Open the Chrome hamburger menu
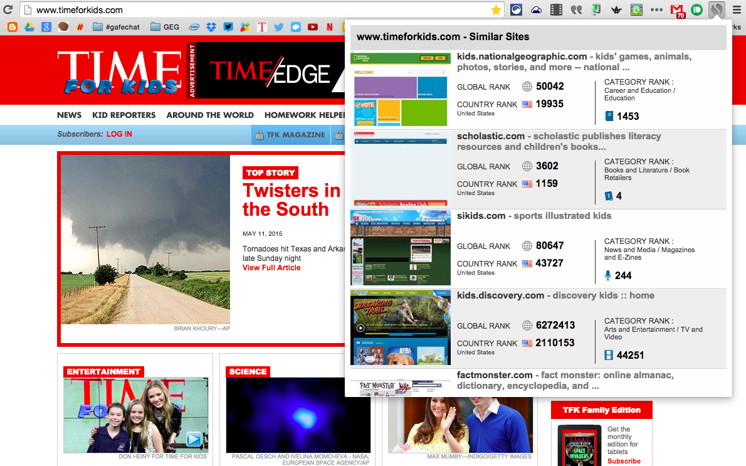 [737, 10]
